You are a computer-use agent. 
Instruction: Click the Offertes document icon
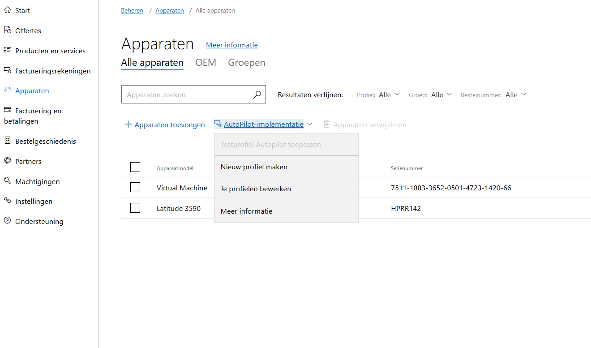click(7, 30)
